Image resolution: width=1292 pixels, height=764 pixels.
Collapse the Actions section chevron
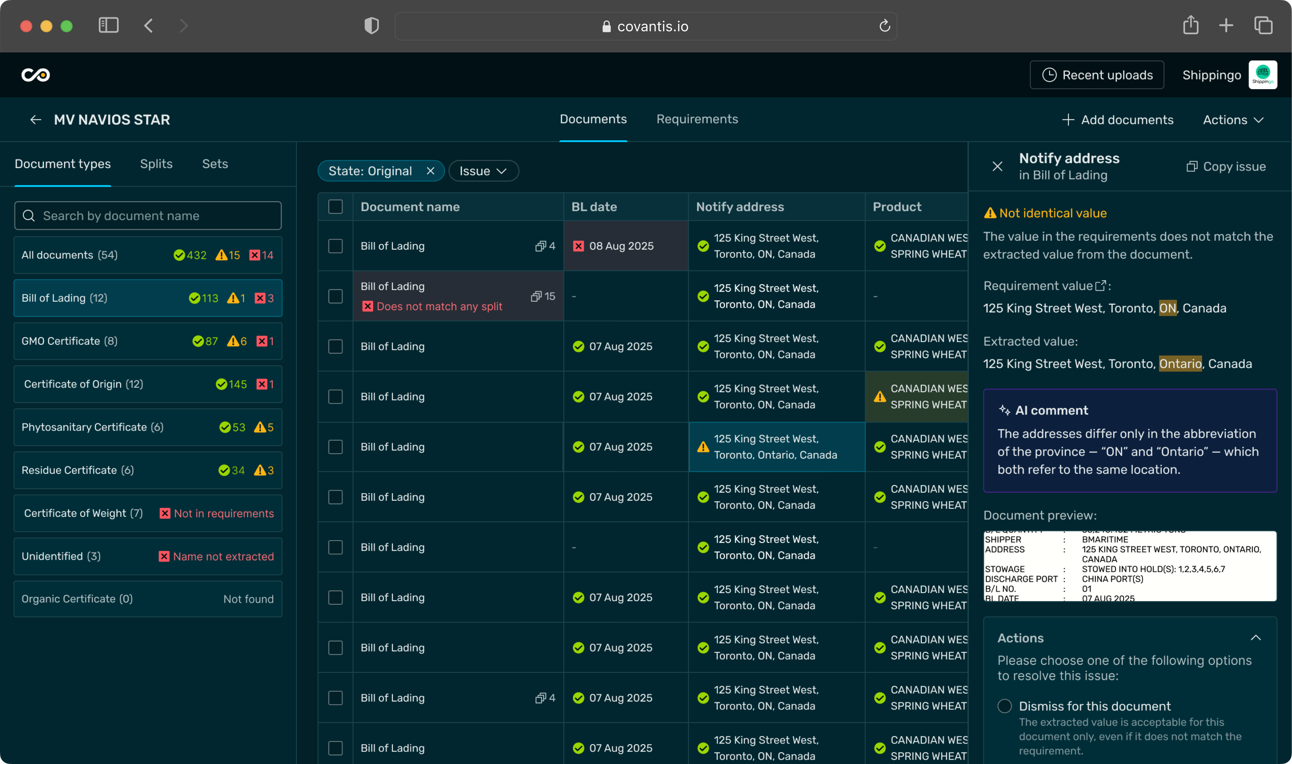[x=1255, y=638]
